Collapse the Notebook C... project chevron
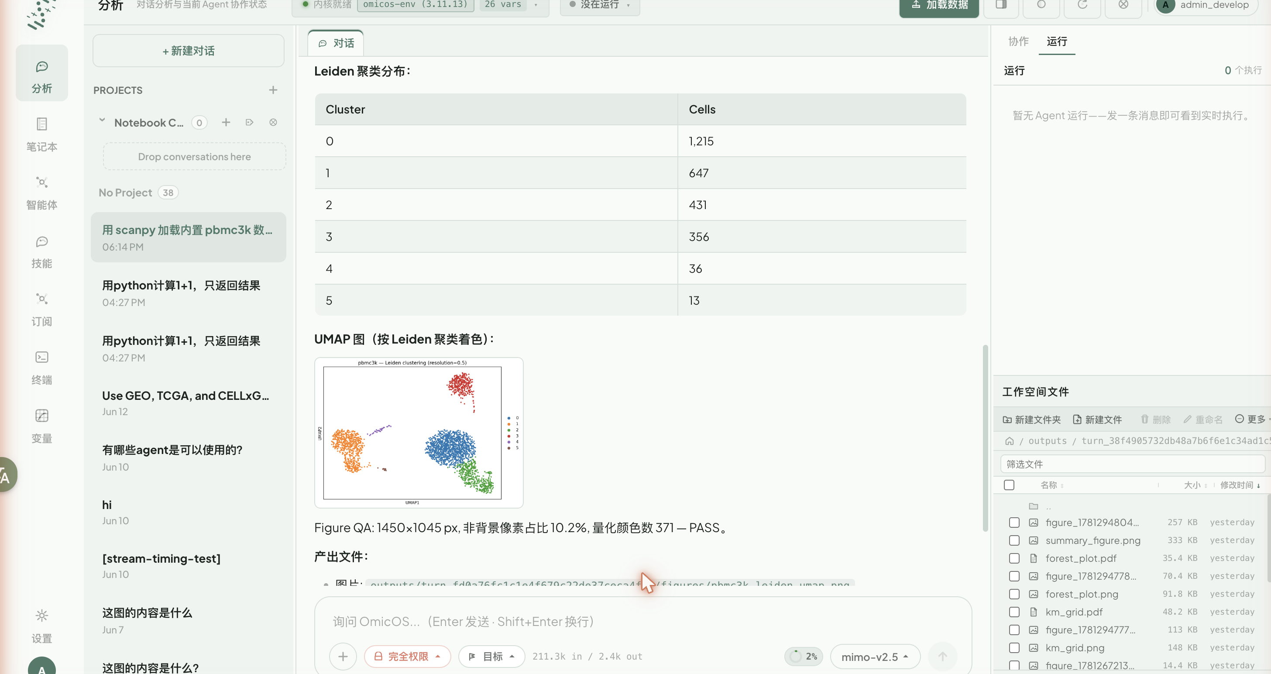Image resolution: width=1271 pixels, height=674 pixels. pos(102,120)
